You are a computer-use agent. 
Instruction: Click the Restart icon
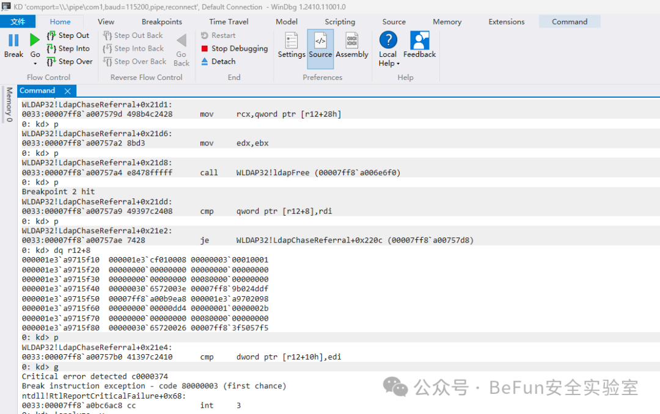[205, 35]
